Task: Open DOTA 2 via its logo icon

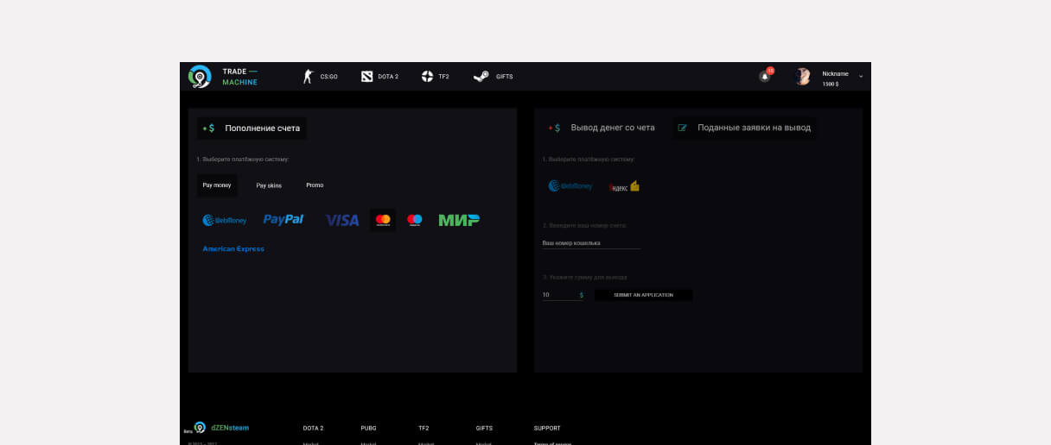Action: tap(366, 77)
